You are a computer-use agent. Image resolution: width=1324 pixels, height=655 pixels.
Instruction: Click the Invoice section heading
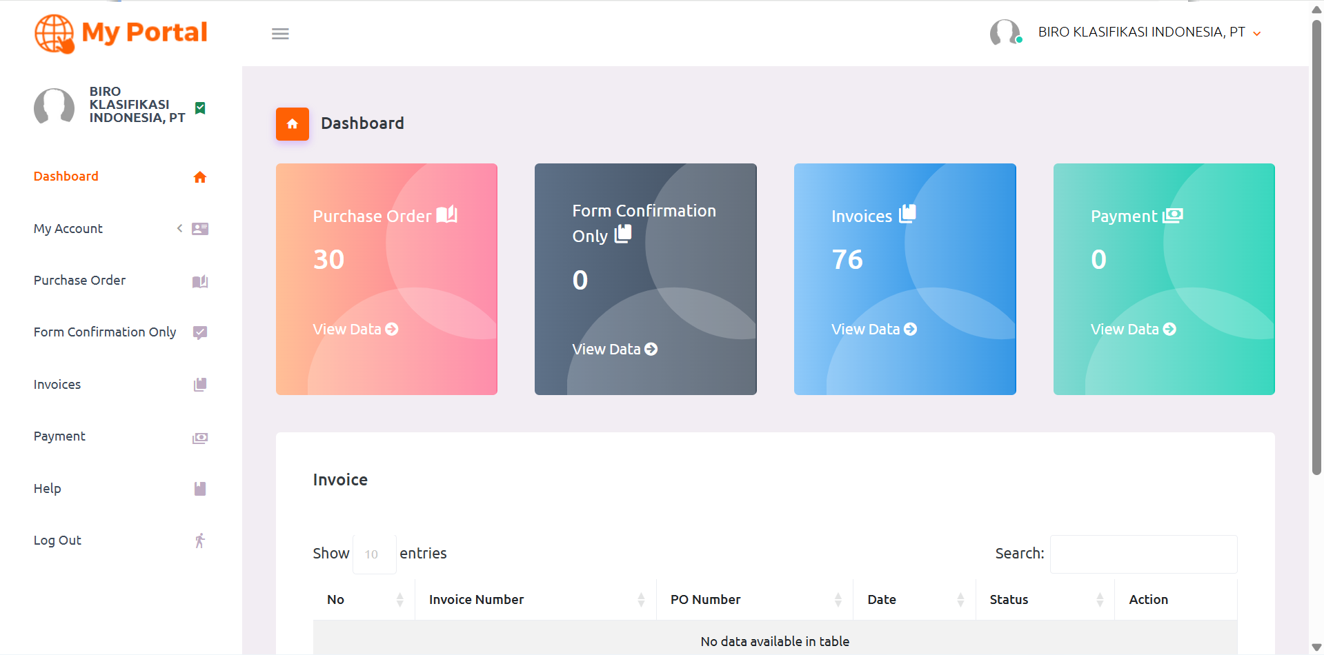pos(340,480)
